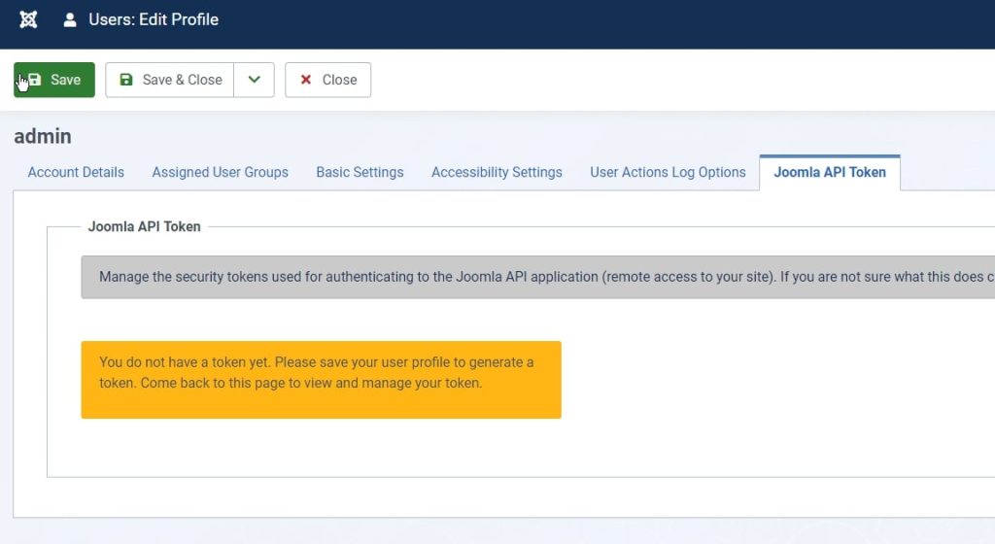Select the Joomla API Token tab
This screenshot has height=544, width=995.
point(830,173)
